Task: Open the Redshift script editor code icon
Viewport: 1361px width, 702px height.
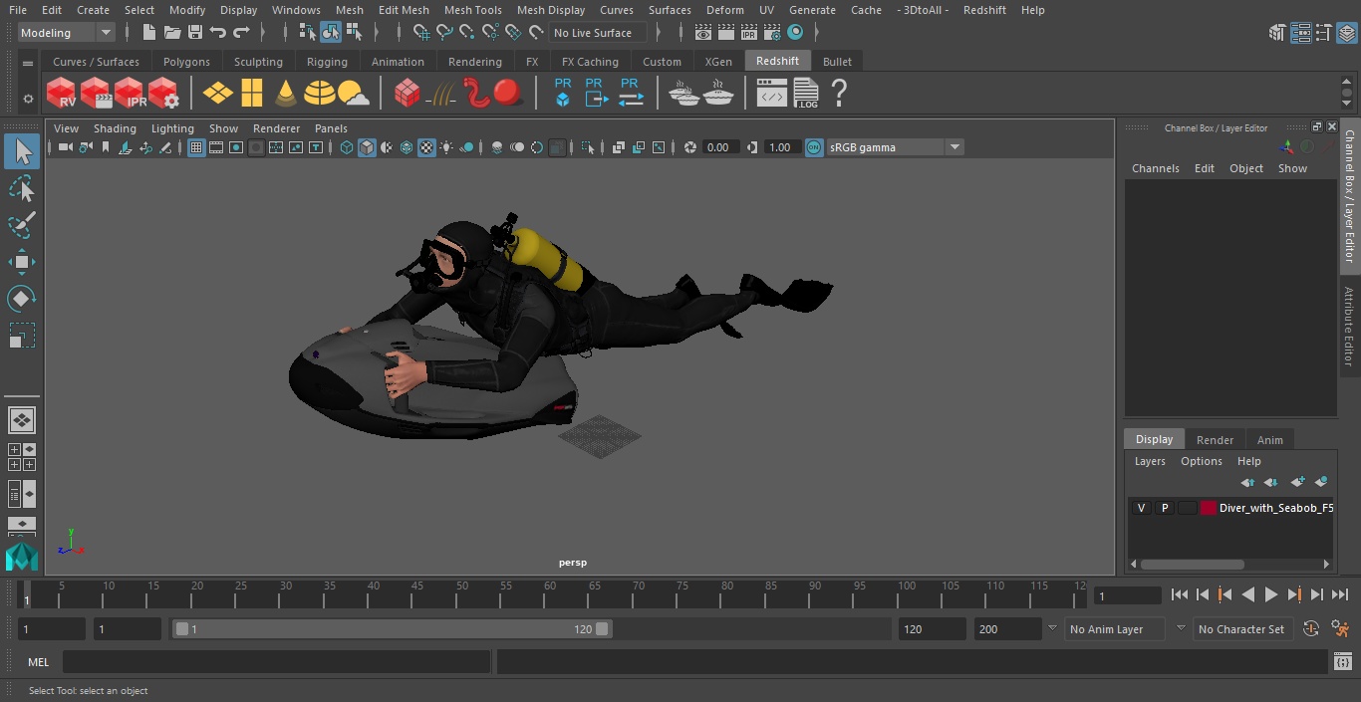Action: pos(771,95)
